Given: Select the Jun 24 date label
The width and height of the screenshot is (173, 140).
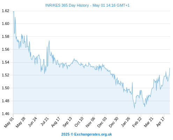Looking at the screenshot, I should click(x=33, y=122).
